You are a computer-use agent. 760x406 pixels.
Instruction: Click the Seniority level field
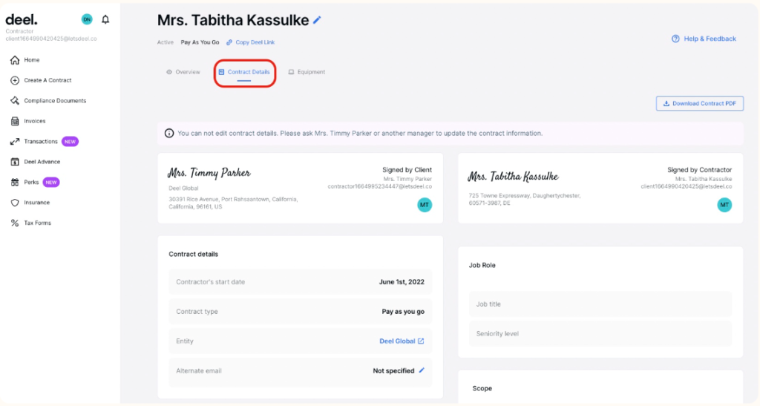coord(600,334)
